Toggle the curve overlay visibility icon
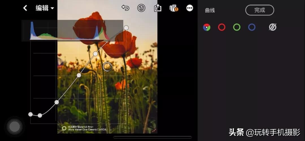305x141 pixels. pyautogui.click(x=273, y=27)
